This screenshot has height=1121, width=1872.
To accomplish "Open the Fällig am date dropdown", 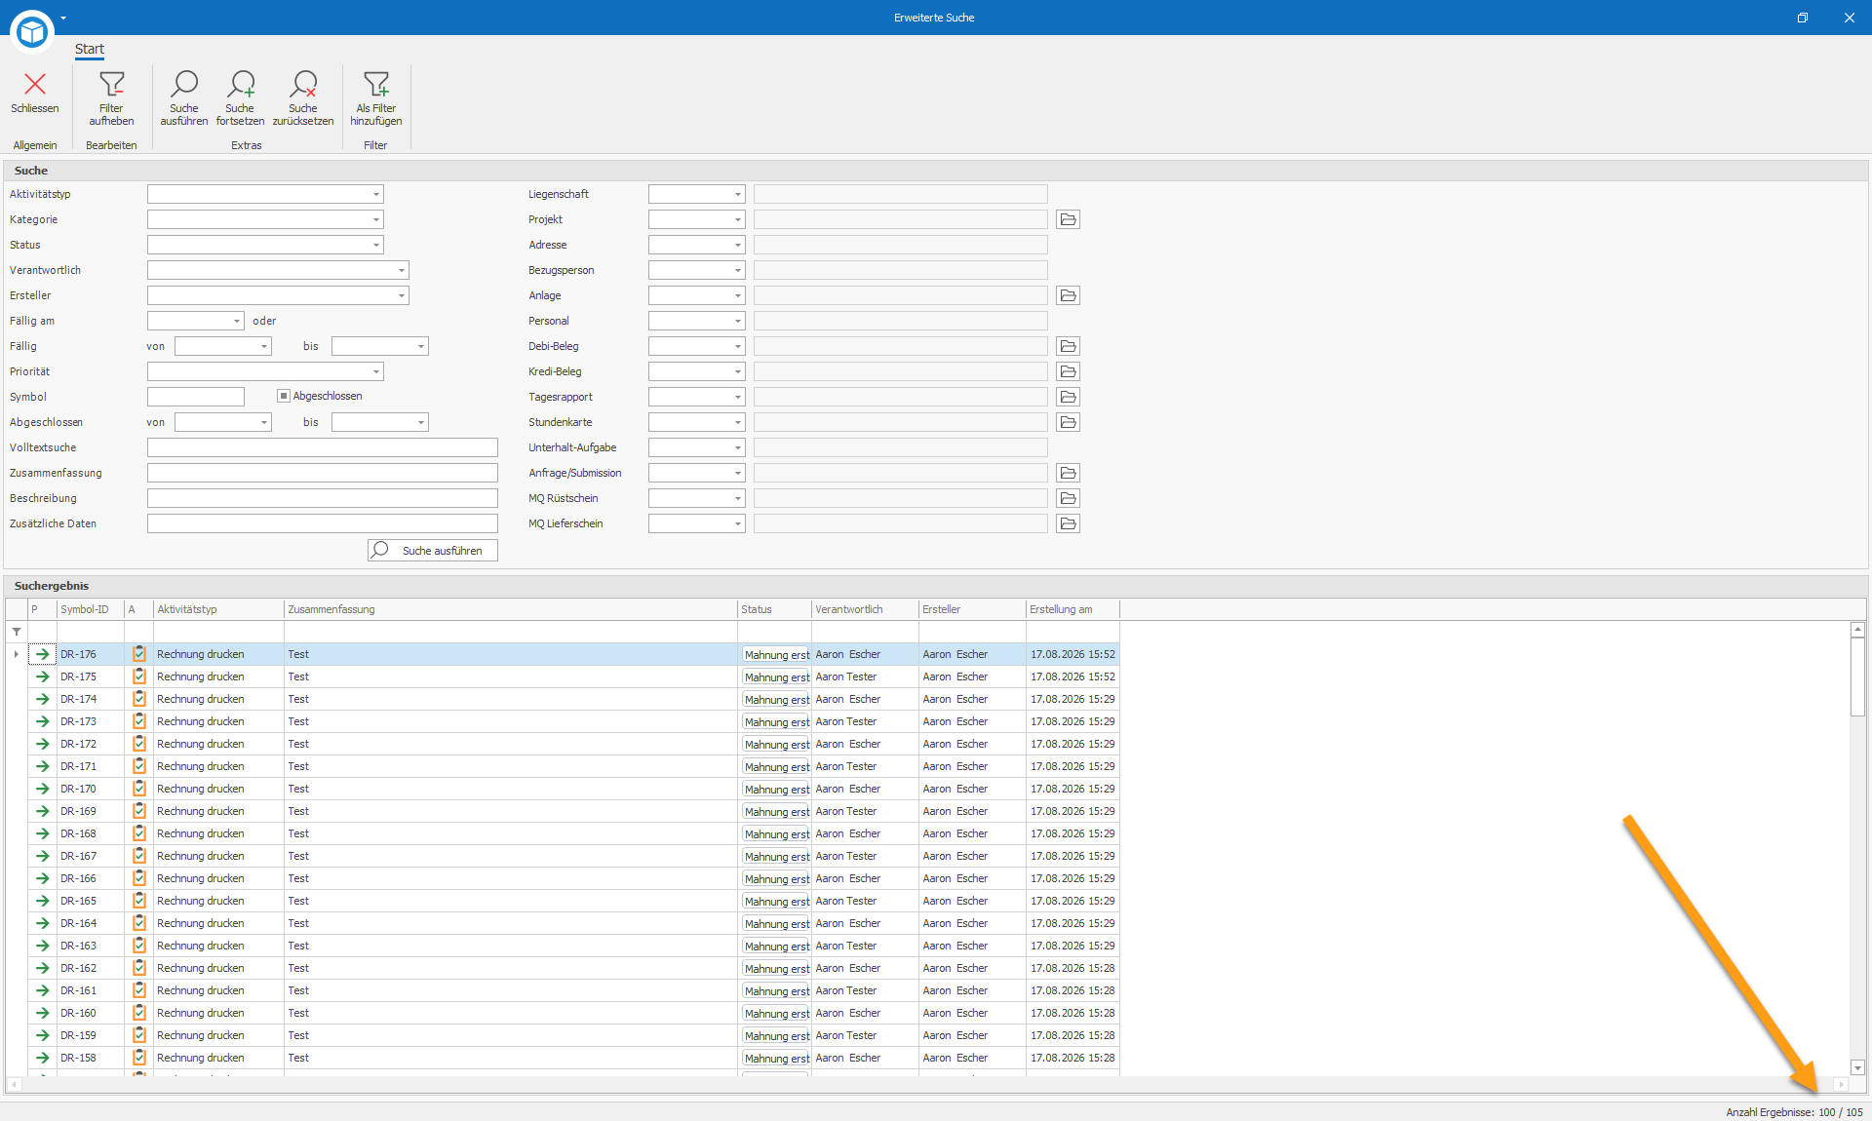I will click(x=236, y=321).
